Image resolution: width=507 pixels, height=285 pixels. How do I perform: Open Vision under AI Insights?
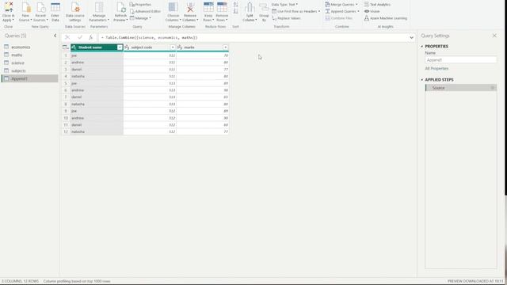pos(372,11)
